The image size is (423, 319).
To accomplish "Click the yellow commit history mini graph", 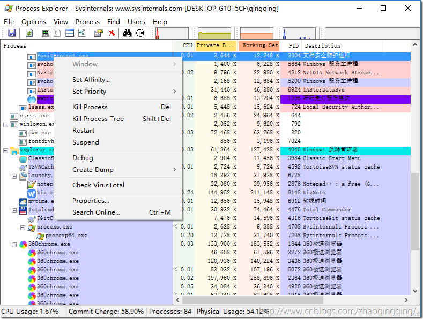I will pyautogui.click(x=214, y=33).
